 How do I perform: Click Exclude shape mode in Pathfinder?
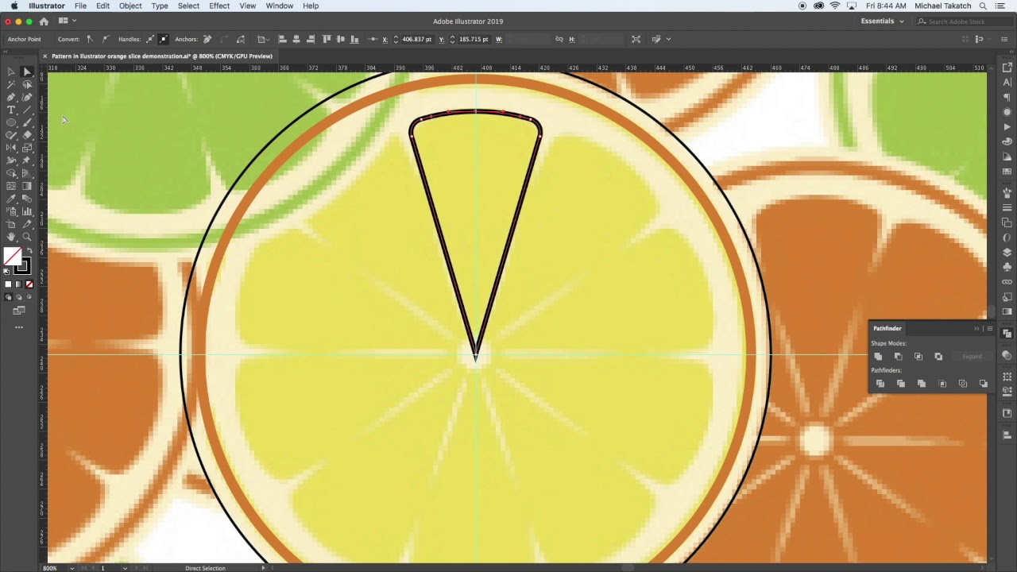938,357
